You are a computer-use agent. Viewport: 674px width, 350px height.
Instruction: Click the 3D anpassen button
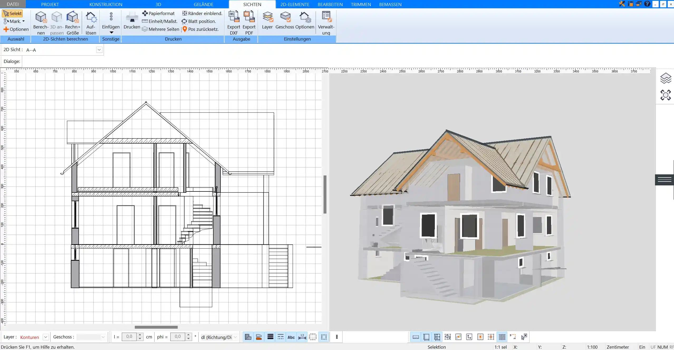57,23
